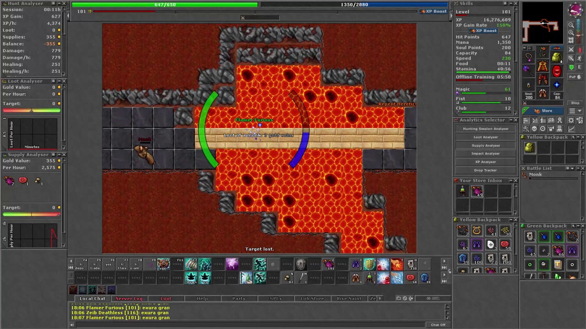Screen dimensions: 586x329
Task: Switch to the Server Log tab
Action: pos(129,298)
